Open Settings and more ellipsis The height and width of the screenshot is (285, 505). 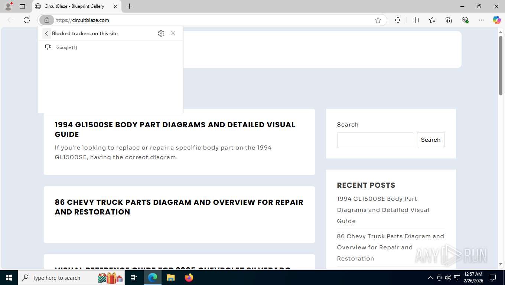tap(481, 20)
